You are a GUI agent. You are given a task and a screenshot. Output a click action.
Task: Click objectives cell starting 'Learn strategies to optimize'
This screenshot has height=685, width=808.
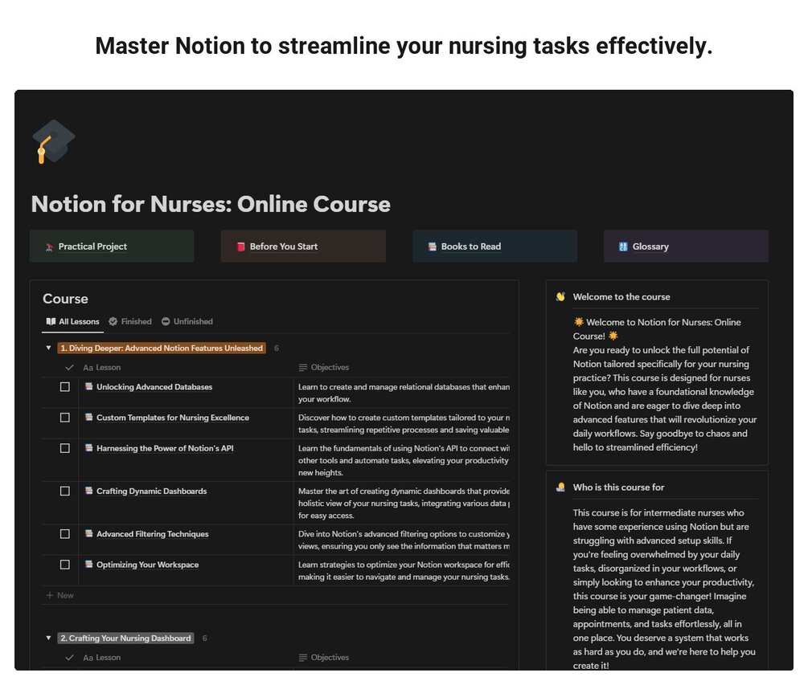(402, 571)
